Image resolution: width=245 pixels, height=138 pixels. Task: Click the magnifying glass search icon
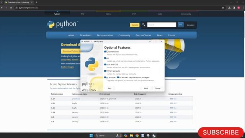pos(144,25)
